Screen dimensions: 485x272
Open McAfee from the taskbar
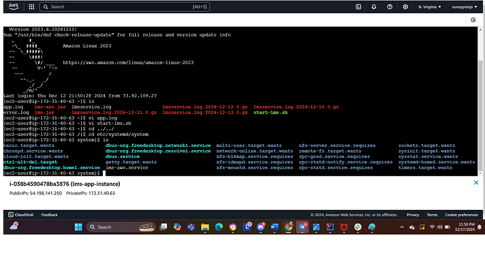(344, 227)
